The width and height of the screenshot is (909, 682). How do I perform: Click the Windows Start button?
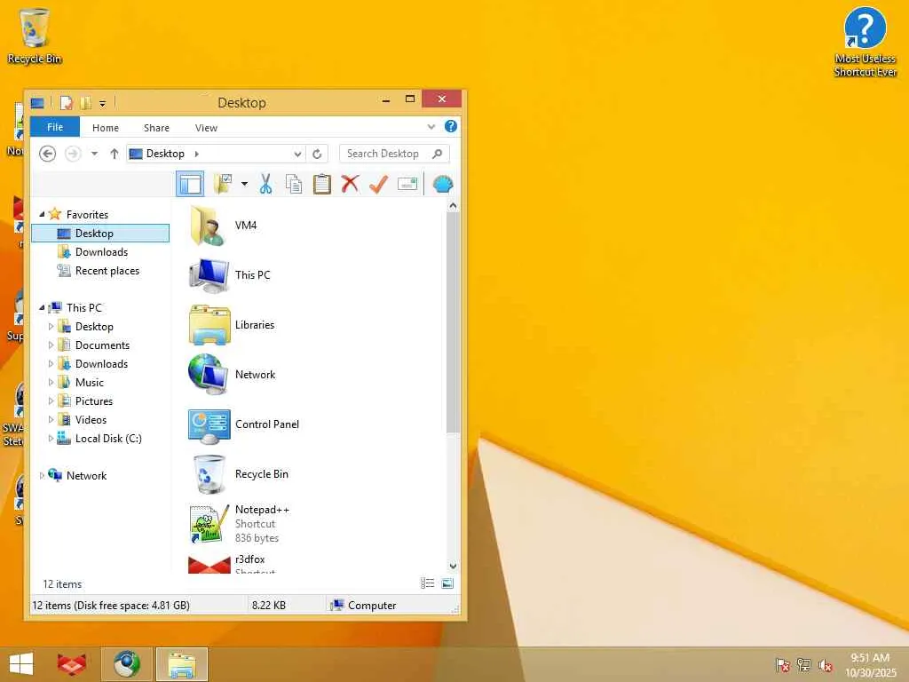21,664
